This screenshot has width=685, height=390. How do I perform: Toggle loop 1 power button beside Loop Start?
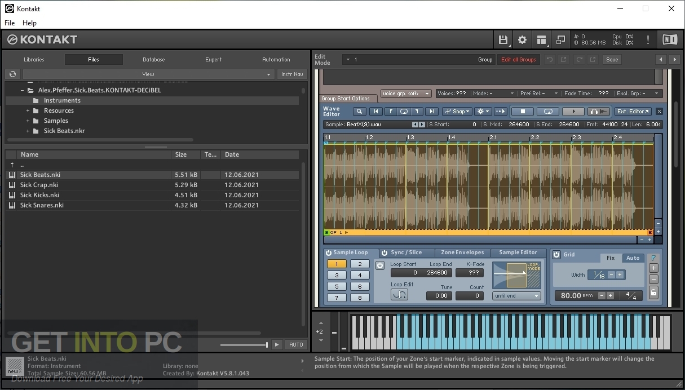coord(380,265)
